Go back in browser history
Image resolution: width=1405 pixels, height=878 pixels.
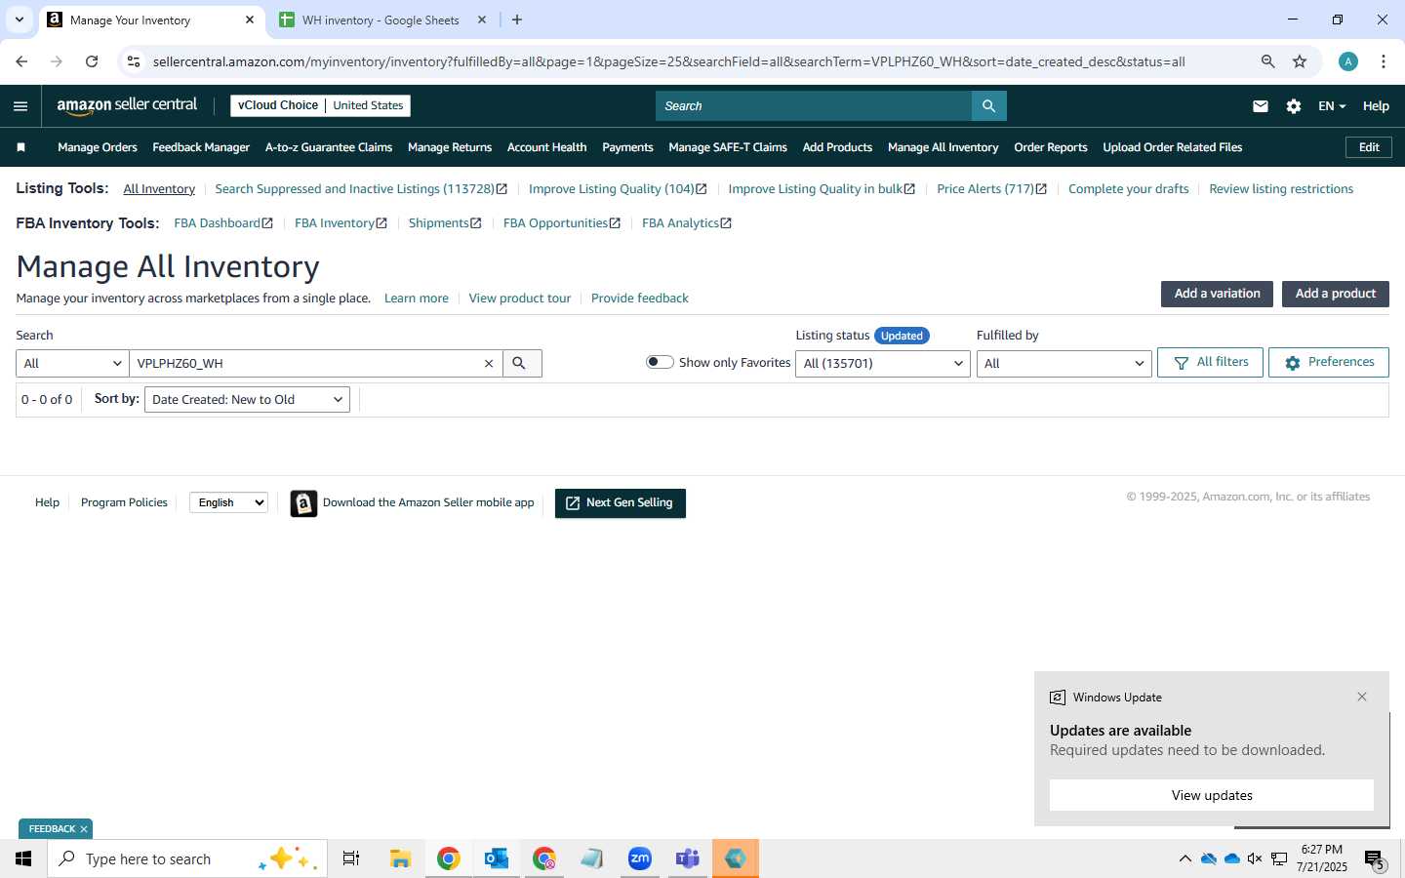(x=21, y=61)
